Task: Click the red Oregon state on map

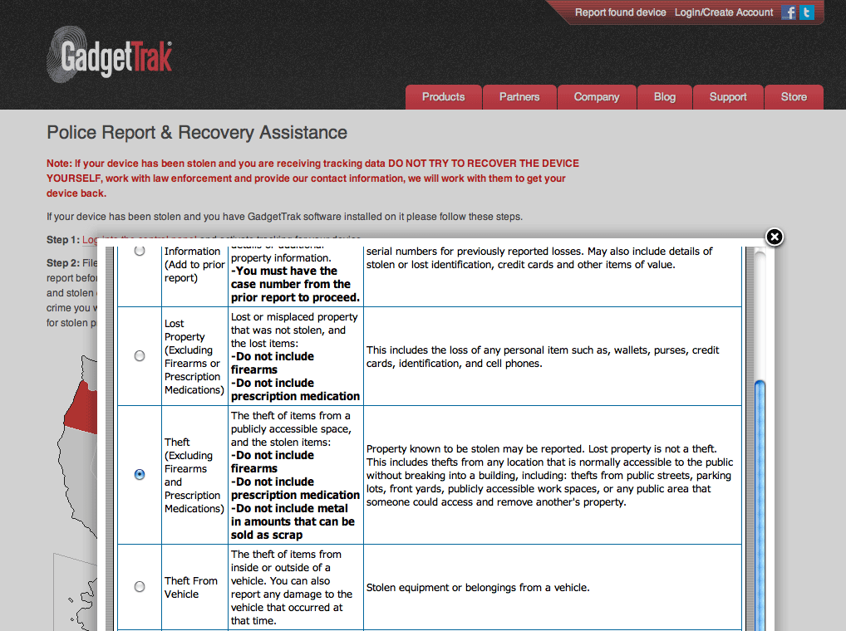Action: point(82,408)
